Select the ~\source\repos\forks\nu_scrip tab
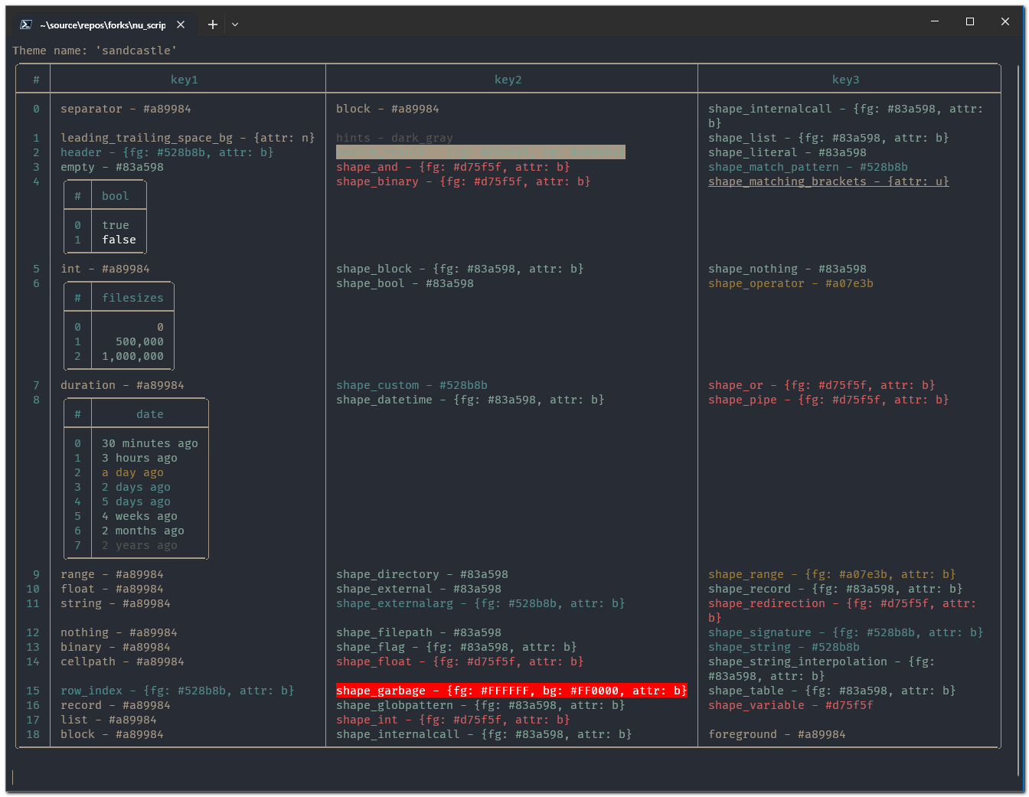Image resolution: width=1029 pixels, height=797 pixels. (x=103, y=24)
